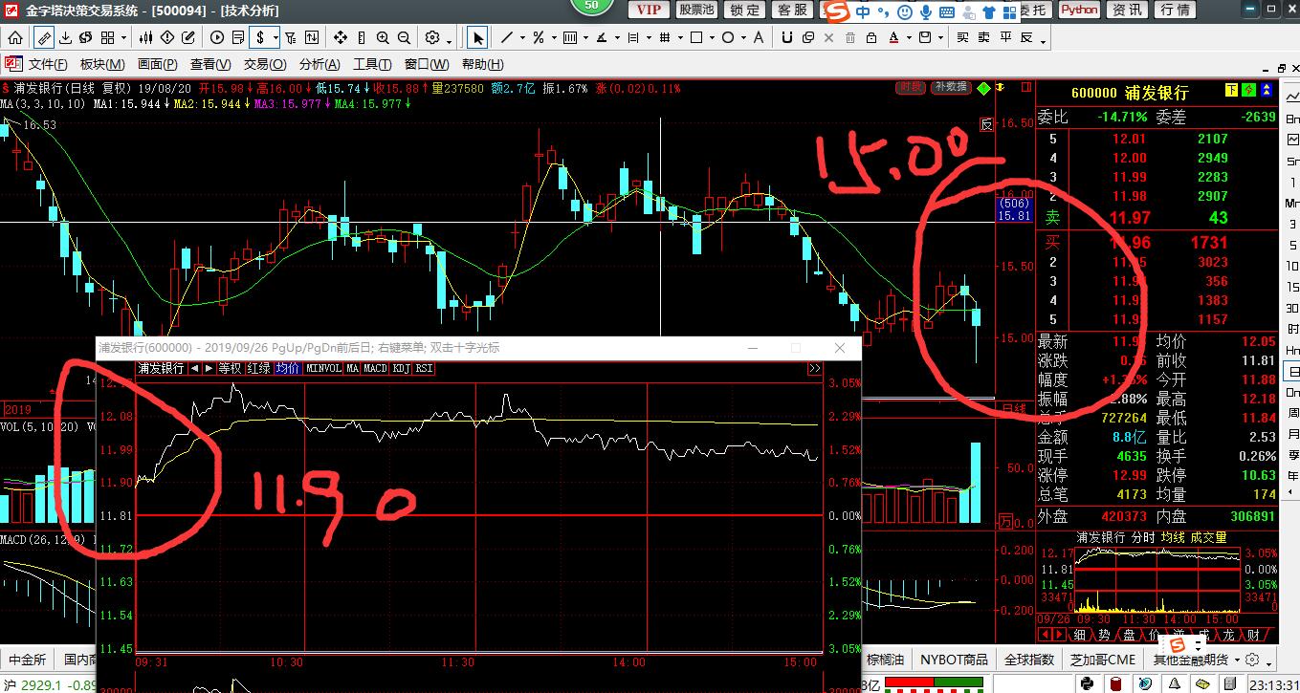This screenshot has height=693, width=1300.
Task: Toggle KDJ indicator in intraday popup
Action: click(x=401, y=368)
